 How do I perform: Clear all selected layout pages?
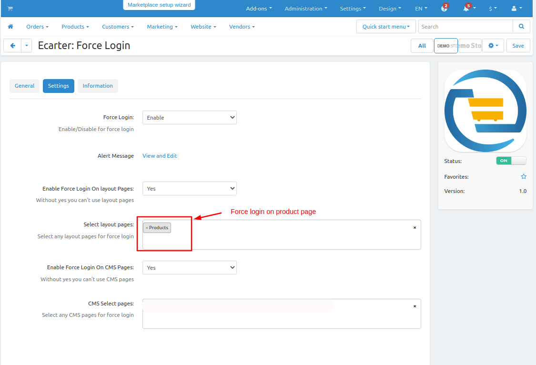[415, 228]
